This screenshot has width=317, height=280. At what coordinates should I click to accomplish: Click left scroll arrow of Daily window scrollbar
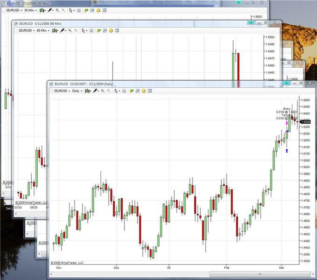pyautogui.click(x=51, y=274)
